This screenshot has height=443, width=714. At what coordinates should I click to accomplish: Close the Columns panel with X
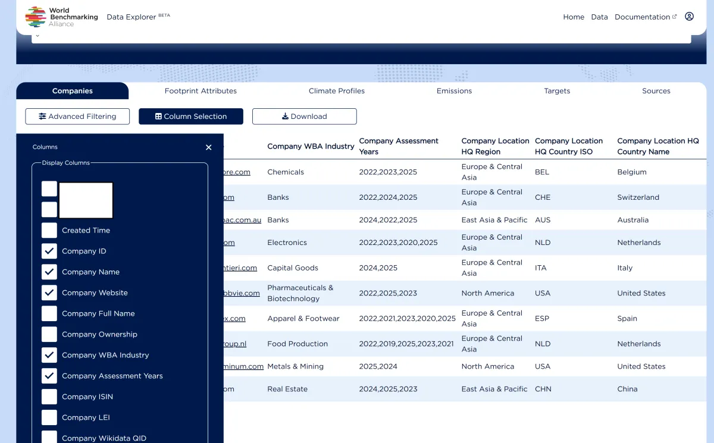[x=208, y=147]
